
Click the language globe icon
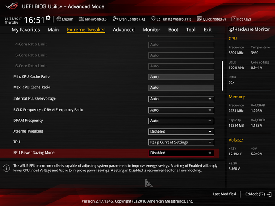click(59, 19)
